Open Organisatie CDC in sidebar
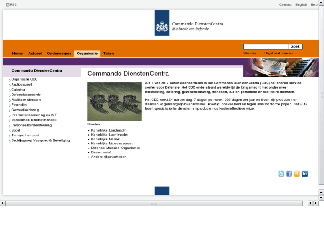Viewport: 324px width, 243px height. pos(25,79)
